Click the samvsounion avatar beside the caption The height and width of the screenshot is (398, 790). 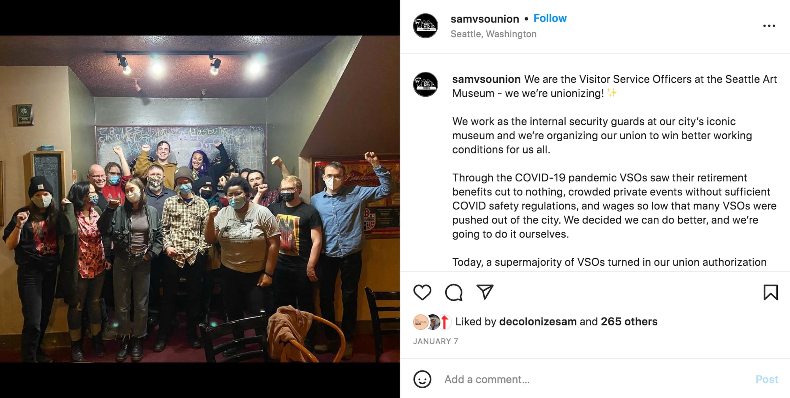pos(425,84)
